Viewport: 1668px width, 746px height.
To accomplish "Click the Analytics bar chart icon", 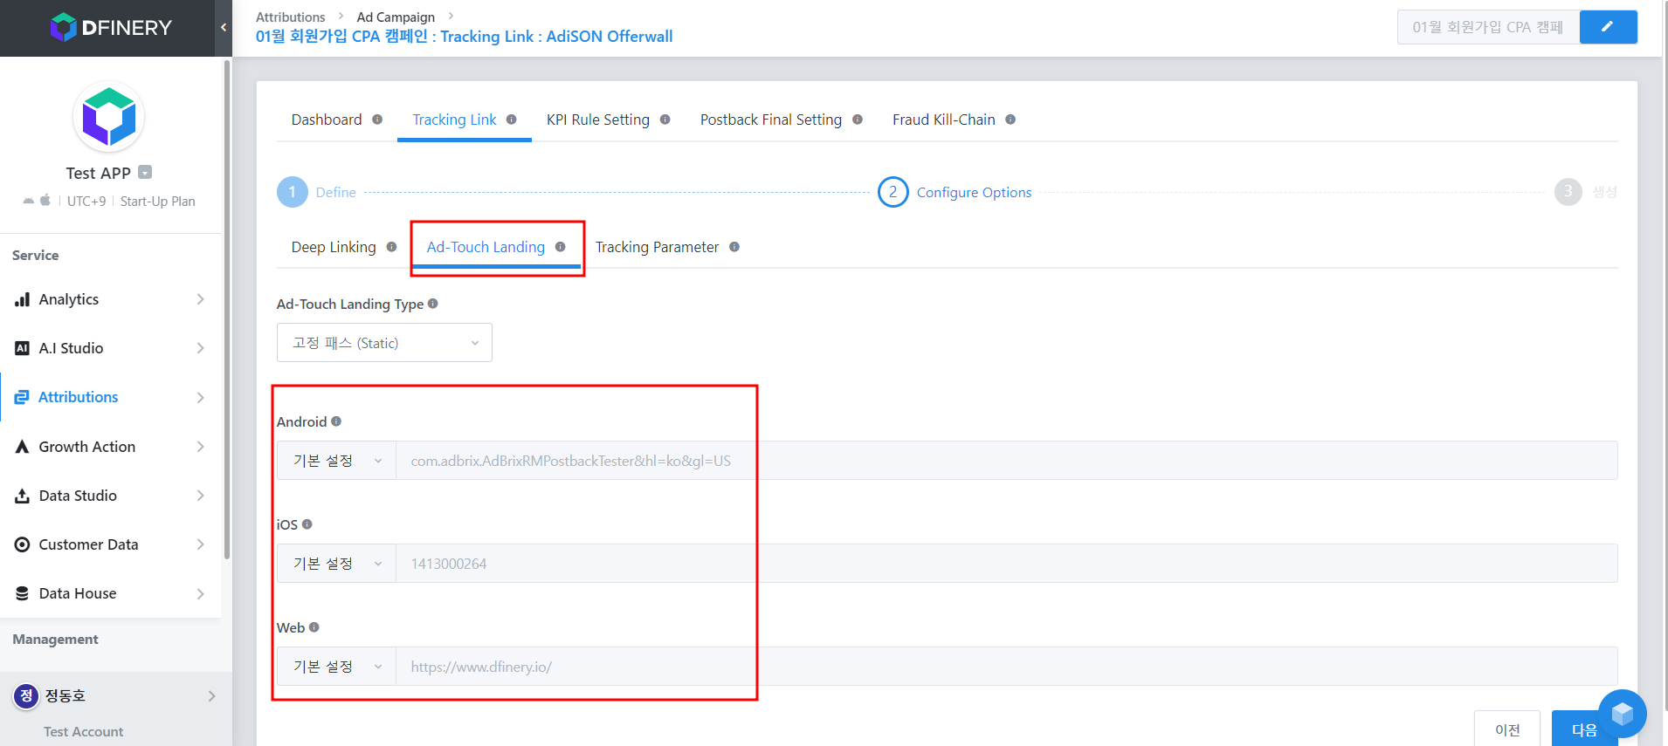I will [x=22, y=299].
